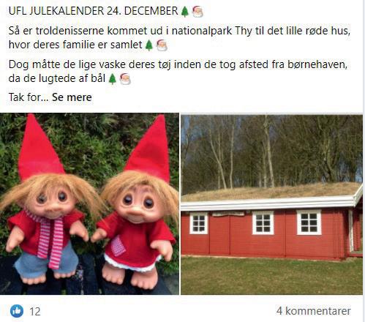Click the grass roof of the red house

[269, 192]
